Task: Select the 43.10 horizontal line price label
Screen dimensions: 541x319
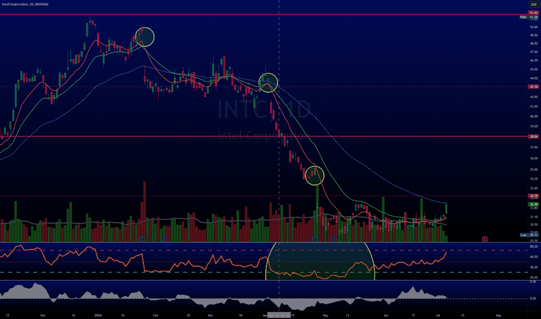Action: click(533, 86)
